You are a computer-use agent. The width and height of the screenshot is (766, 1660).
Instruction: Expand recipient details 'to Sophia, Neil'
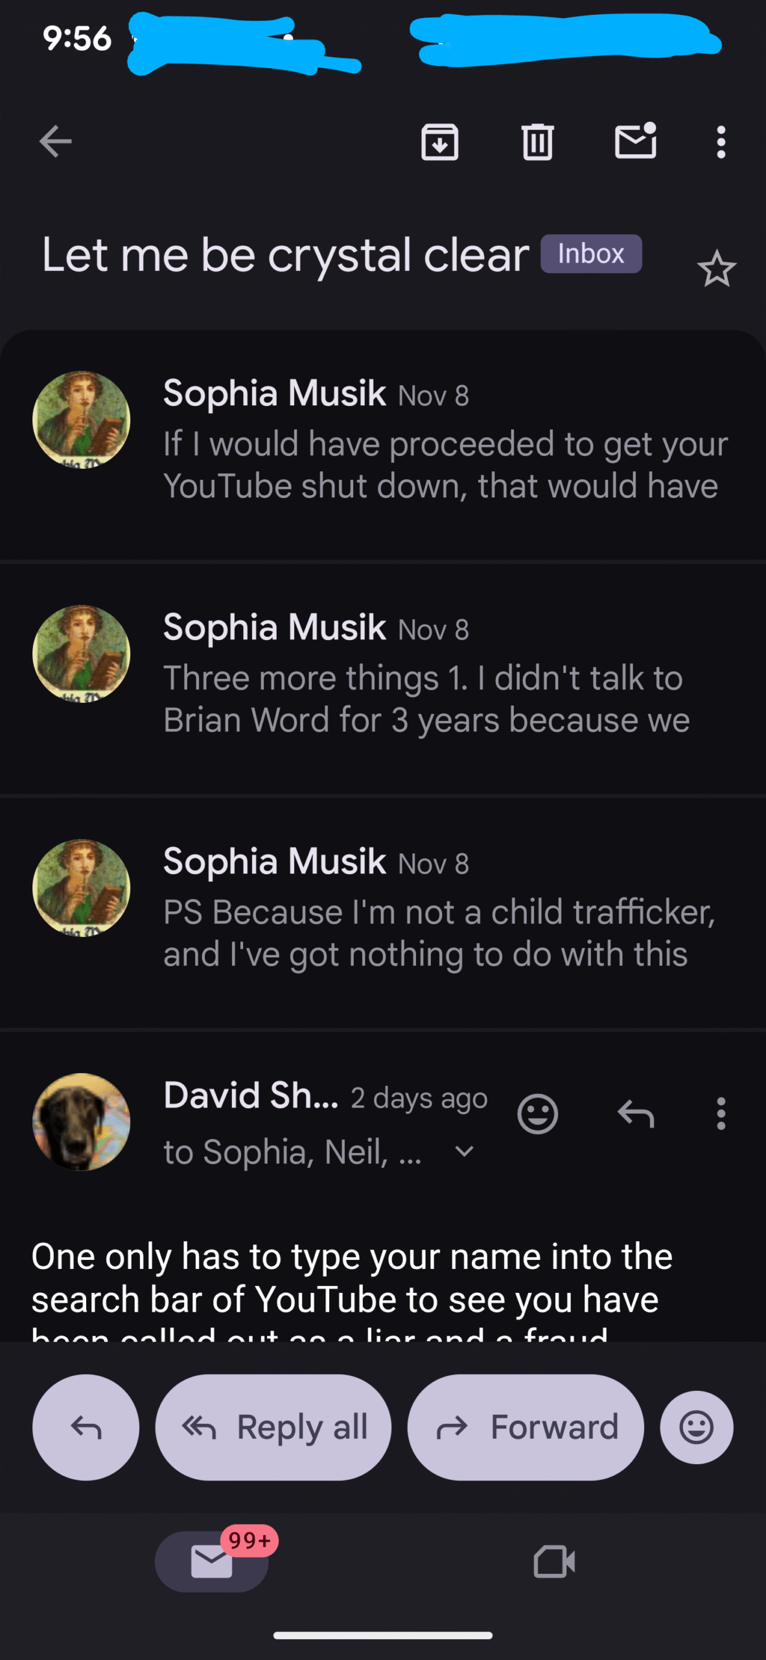(464, 1152)
